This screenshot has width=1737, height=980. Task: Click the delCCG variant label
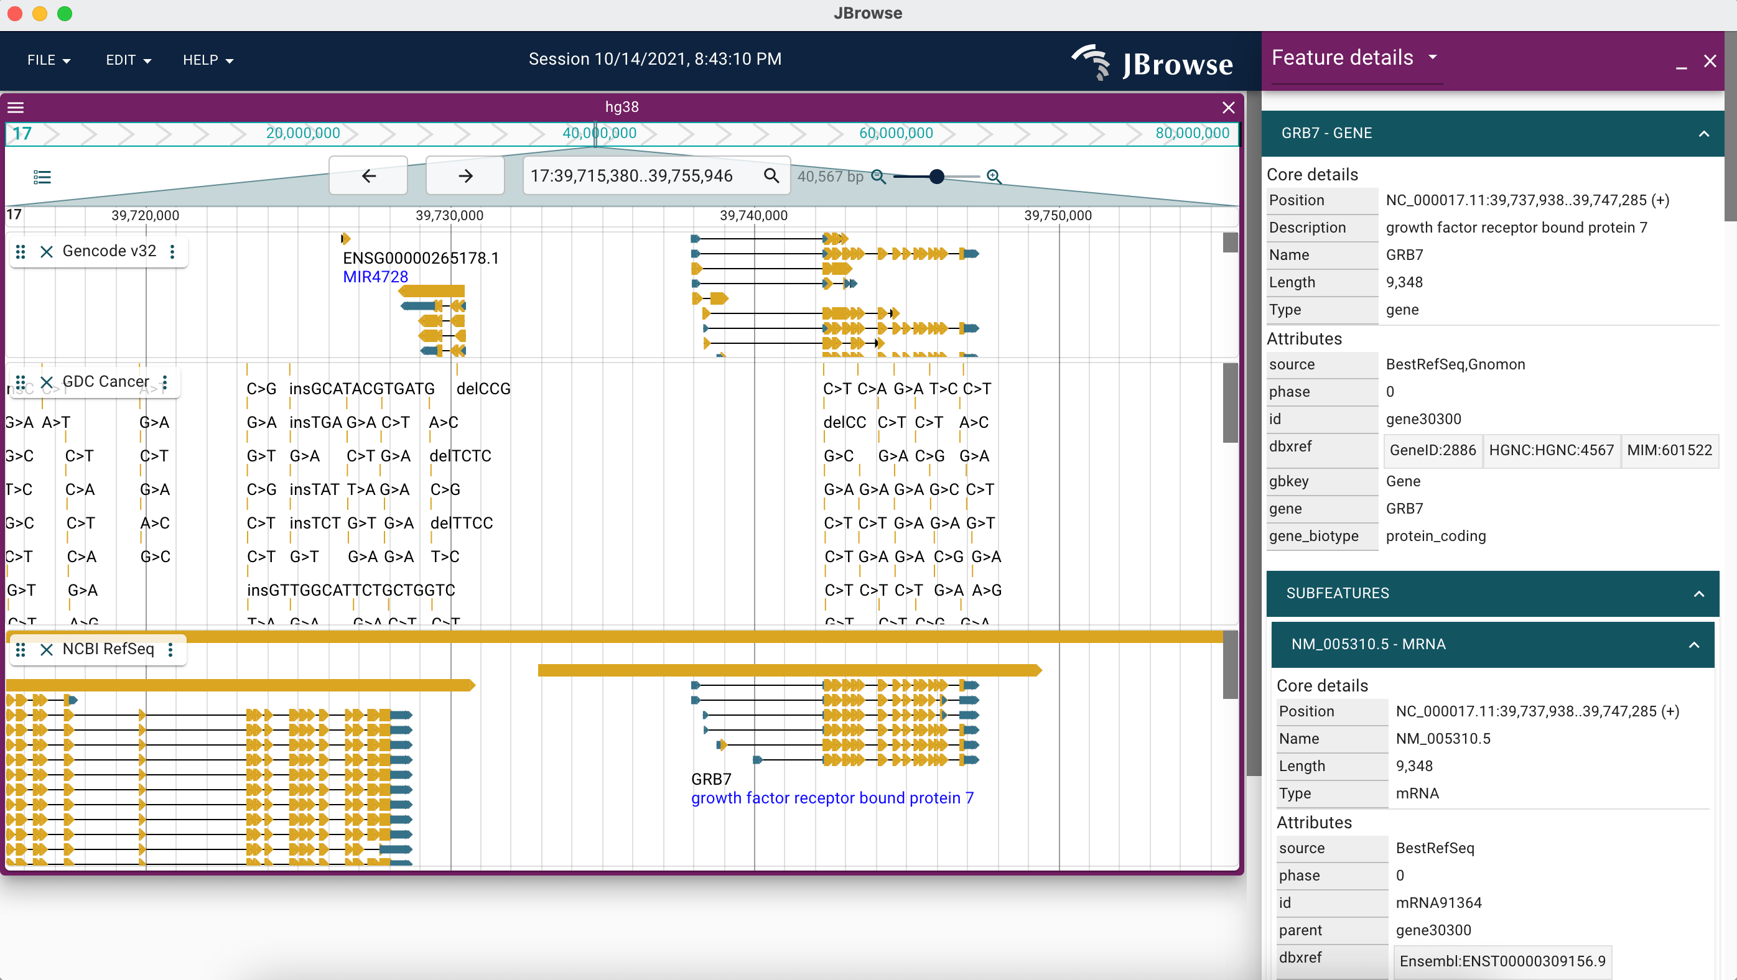(483, 389)
